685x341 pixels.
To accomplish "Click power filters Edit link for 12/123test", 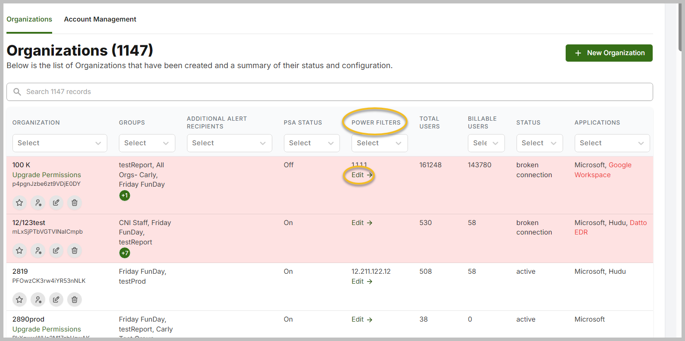I will (362, 223).
